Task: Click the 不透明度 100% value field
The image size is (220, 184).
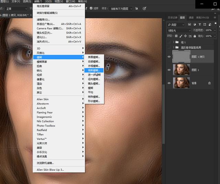Action: [209, 30]
